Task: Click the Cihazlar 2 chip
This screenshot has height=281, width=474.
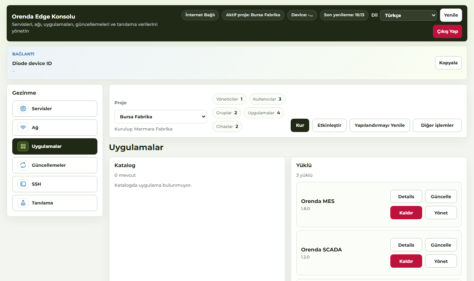Action: [x=227, y=126]
